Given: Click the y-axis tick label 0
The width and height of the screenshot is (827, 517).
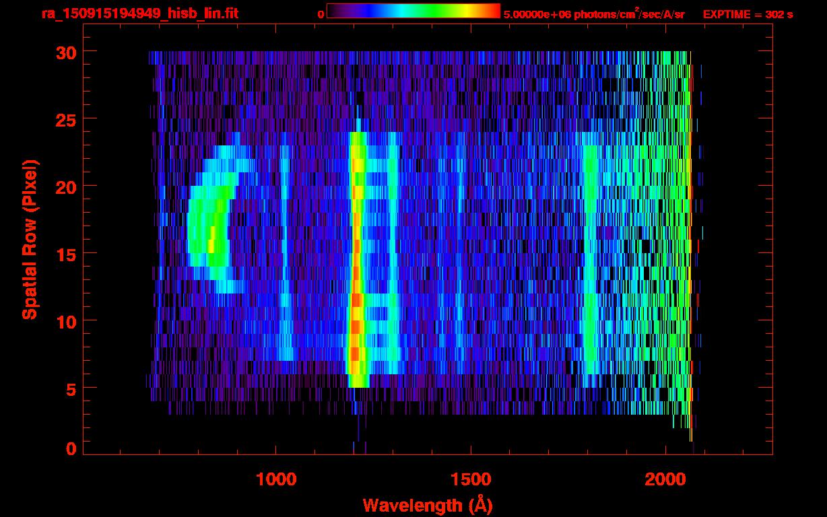Looking at the screenshot, I should pyautogui.click(x=71, y=449).
